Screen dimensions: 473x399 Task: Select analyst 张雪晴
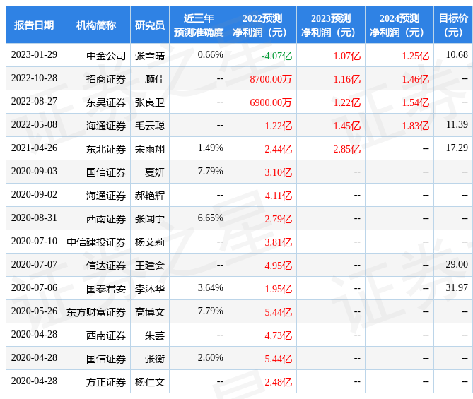click(150, 55)
